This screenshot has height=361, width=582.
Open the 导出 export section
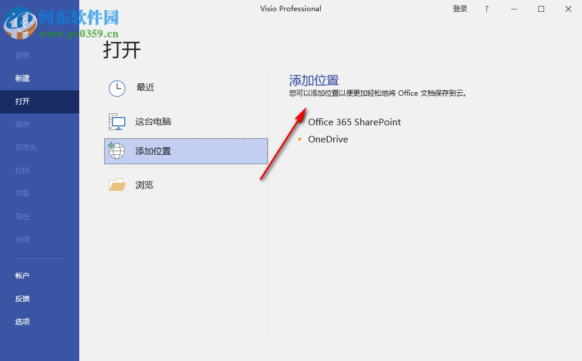pos(22,216)
